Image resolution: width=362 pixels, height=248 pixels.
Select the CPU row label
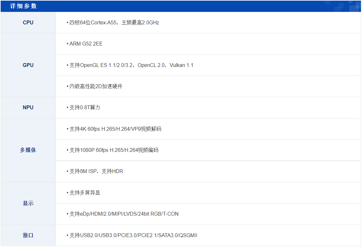pyautogui.click(x=28, y=22)
